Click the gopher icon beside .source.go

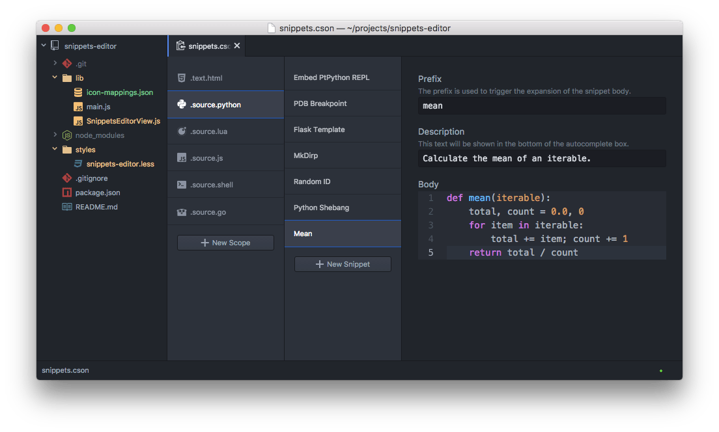[x=182, y=211]
